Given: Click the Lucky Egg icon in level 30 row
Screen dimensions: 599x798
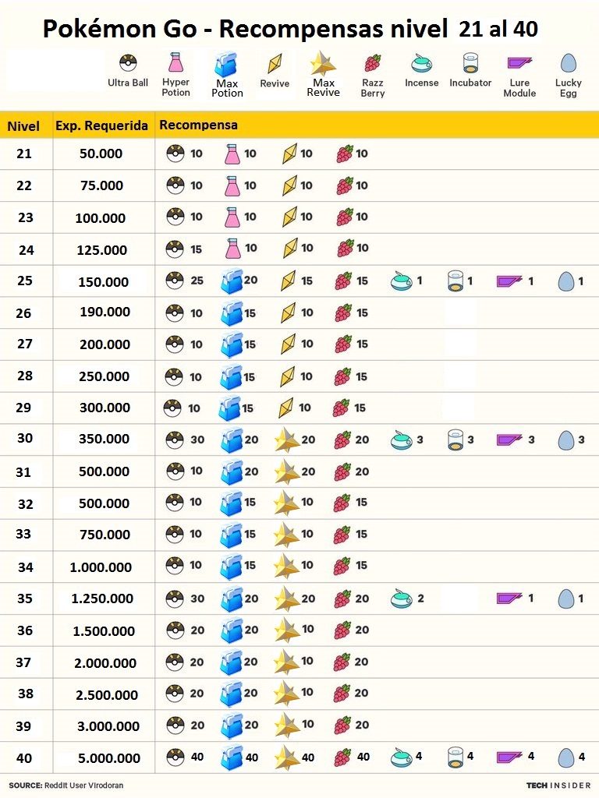Looking at the screenshot, I should (566, 440).
